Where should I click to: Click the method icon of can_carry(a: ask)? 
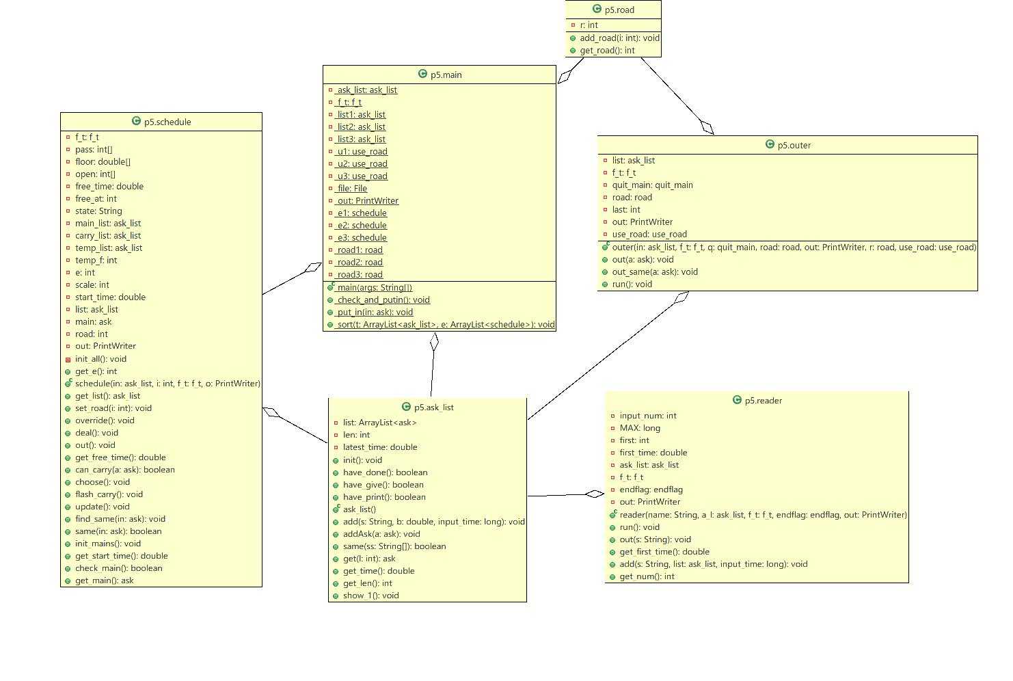[x=68, y=470]
